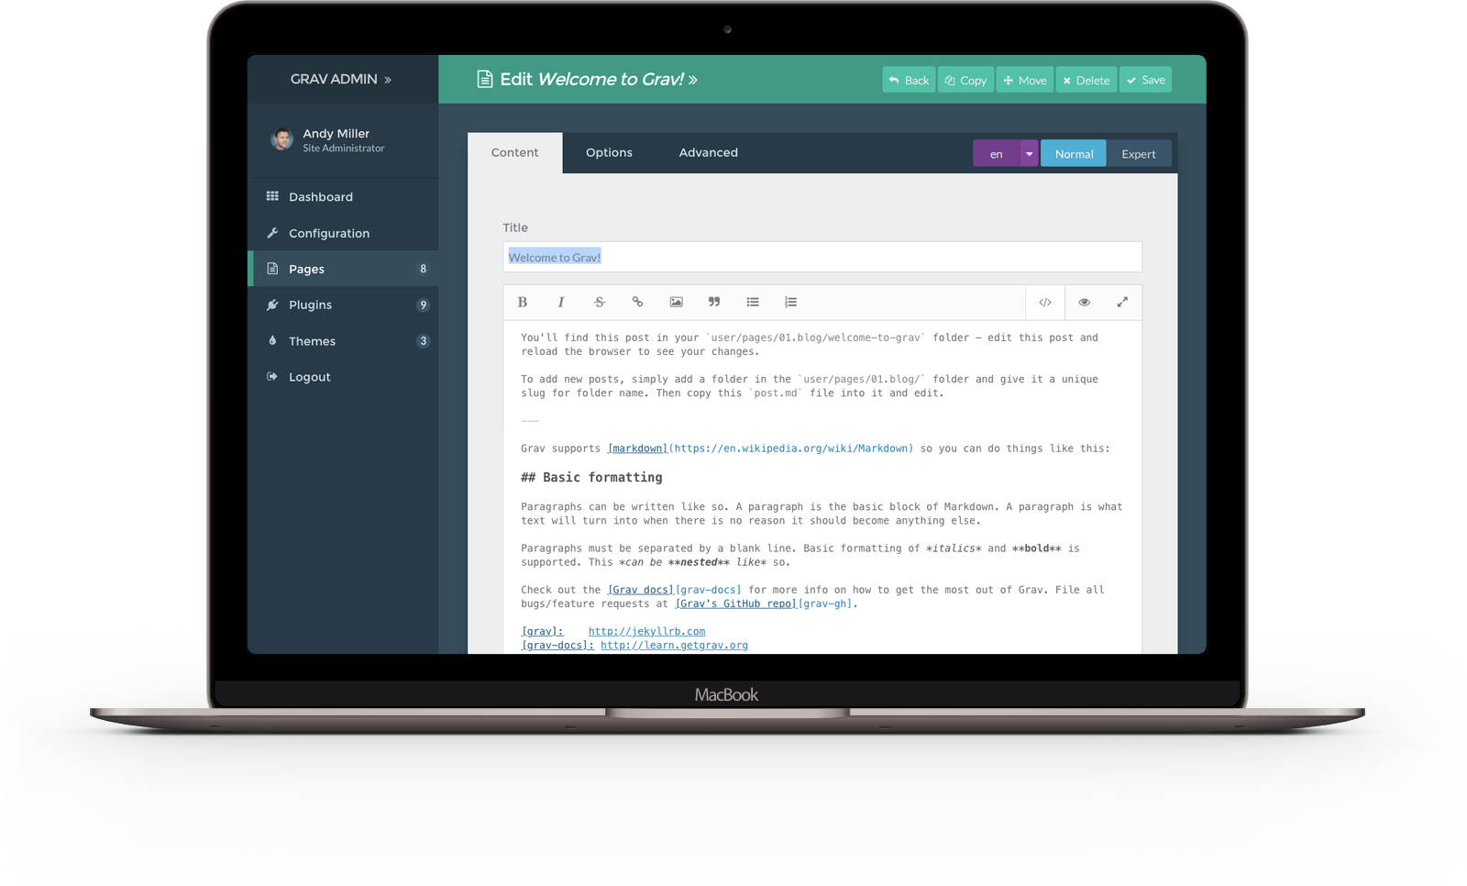The width and height of the screenshot is (1467, 886).
Task: Create a numbered list in the editor
Action: (790, 302)
